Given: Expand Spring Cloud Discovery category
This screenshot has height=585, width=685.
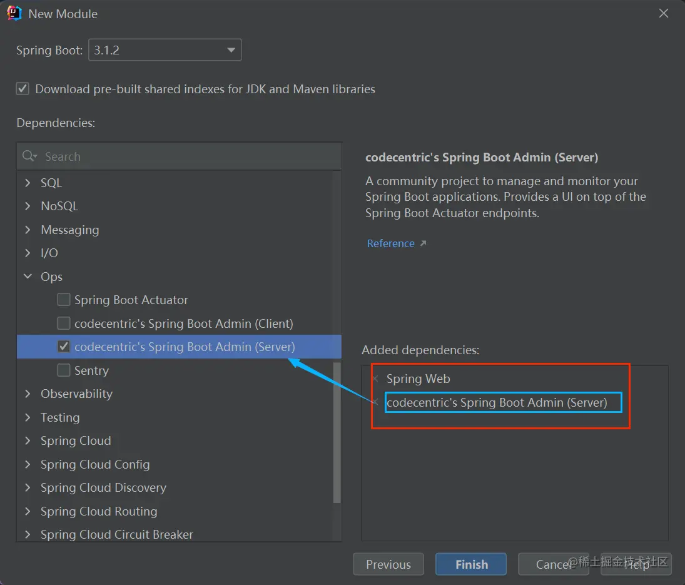Looking at the screenshot, I should click(x=28, y=487).
